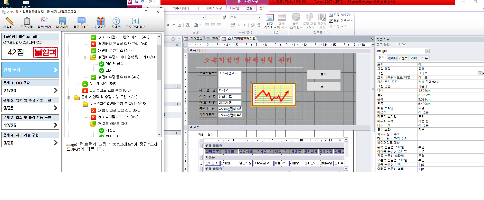Switch to the 디자인 ribbon tab

pyautogui.click(x=234, y=8)
